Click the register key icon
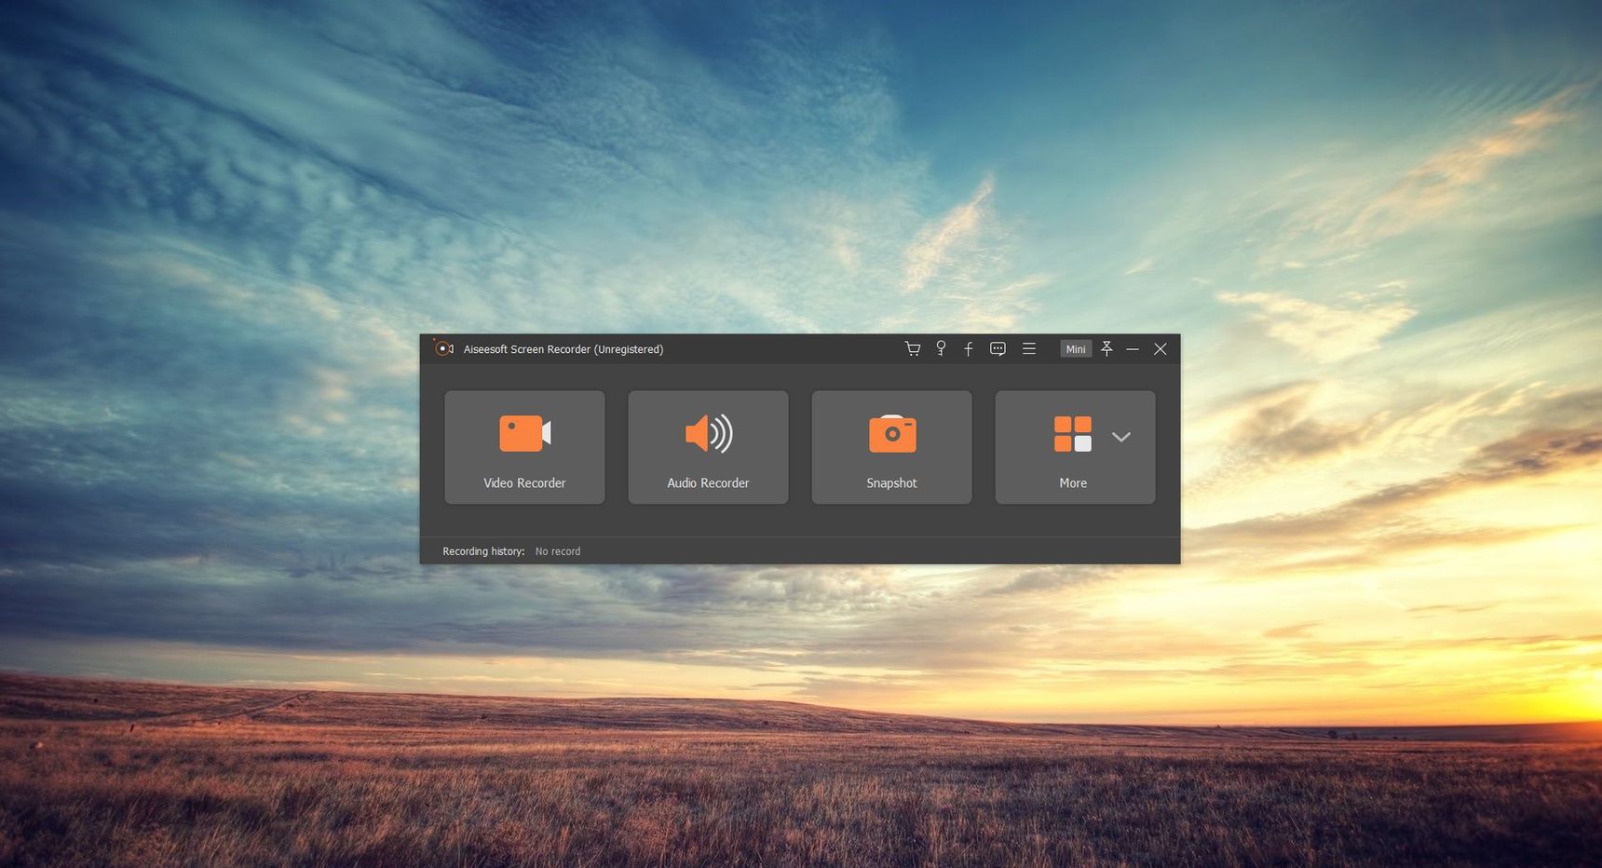 (x=941, y=348)
